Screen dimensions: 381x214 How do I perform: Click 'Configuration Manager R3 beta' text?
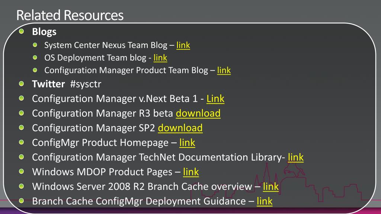[x=102, y=113]
